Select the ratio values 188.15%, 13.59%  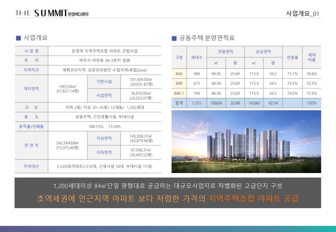click(105, 127)
